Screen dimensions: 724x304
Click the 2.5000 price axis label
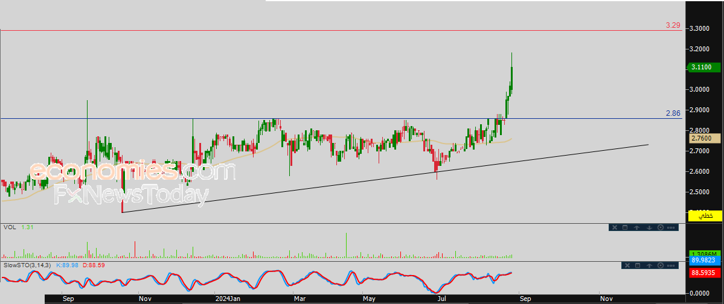point(699,192)
